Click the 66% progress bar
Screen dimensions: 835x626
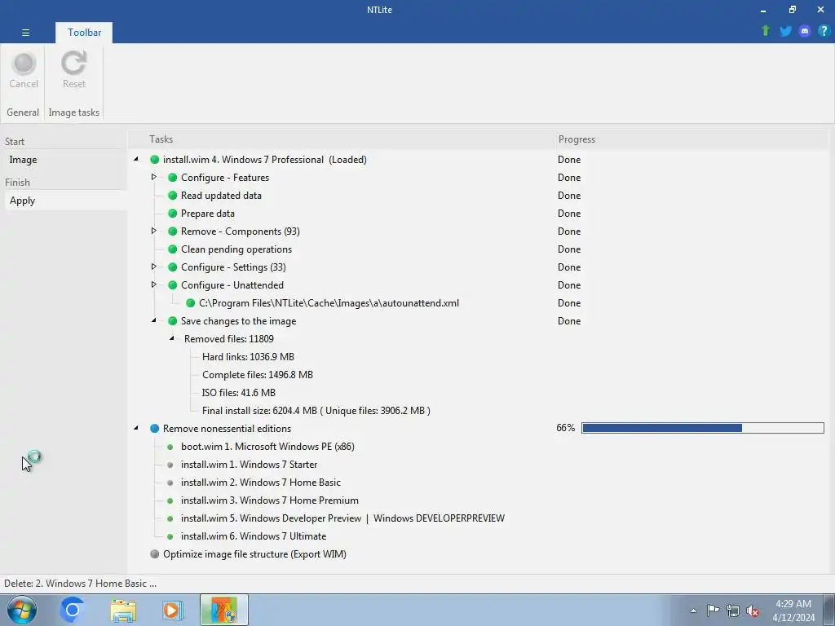[702, 428]
